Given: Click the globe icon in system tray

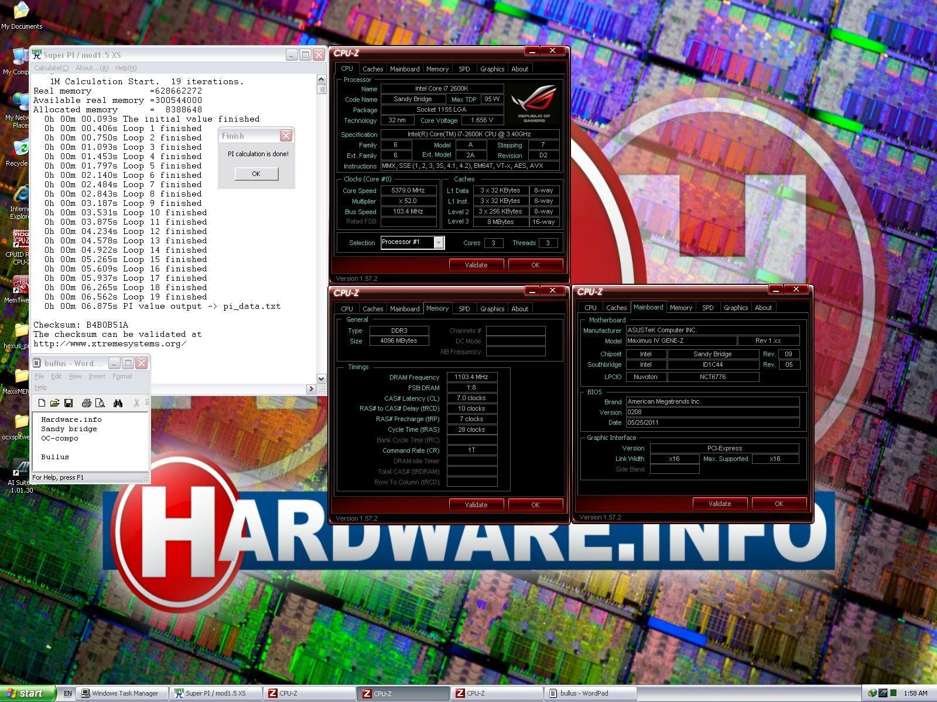Looking at the screenshot, I should point(872,693).
